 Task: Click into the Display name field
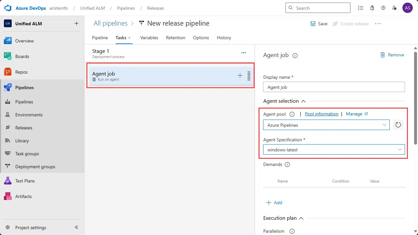click(334, 87)
